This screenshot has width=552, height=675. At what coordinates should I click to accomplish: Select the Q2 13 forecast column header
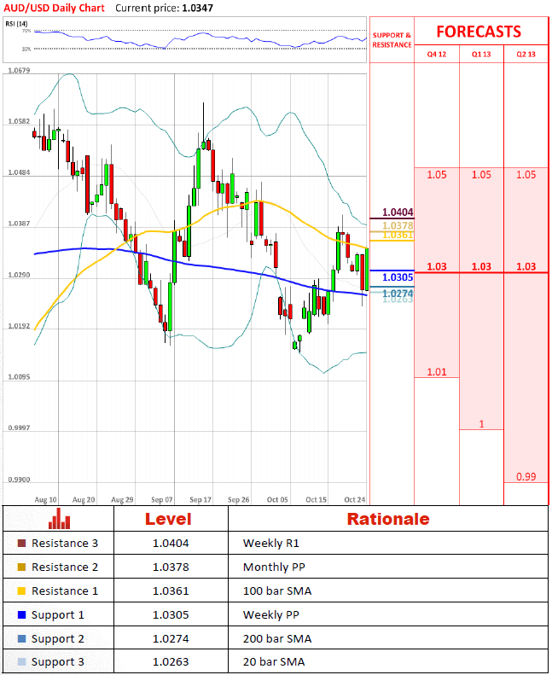point(526,54)
